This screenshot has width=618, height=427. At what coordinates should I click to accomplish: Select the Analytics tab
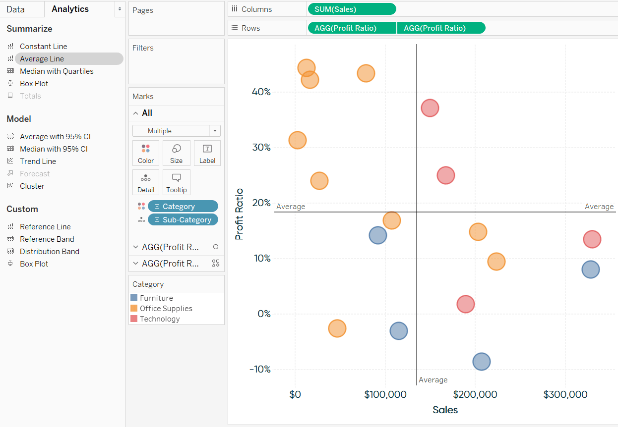pos(69,9)
